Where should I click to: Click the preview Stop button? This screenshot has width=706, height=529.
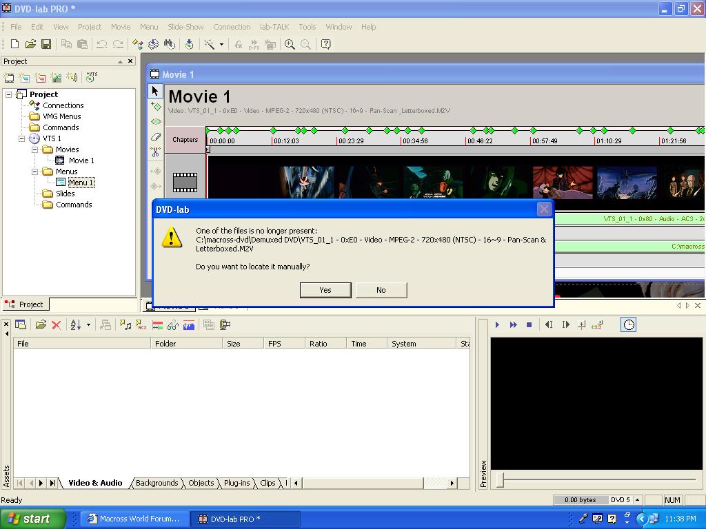tap(529, 325)
